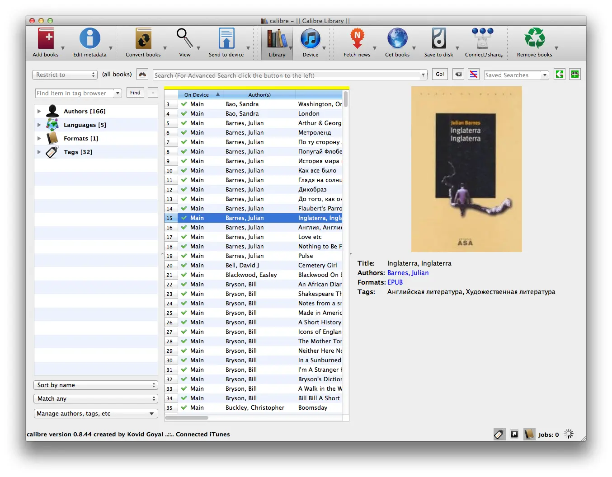Open the Match any dropdown

(95, 399)
